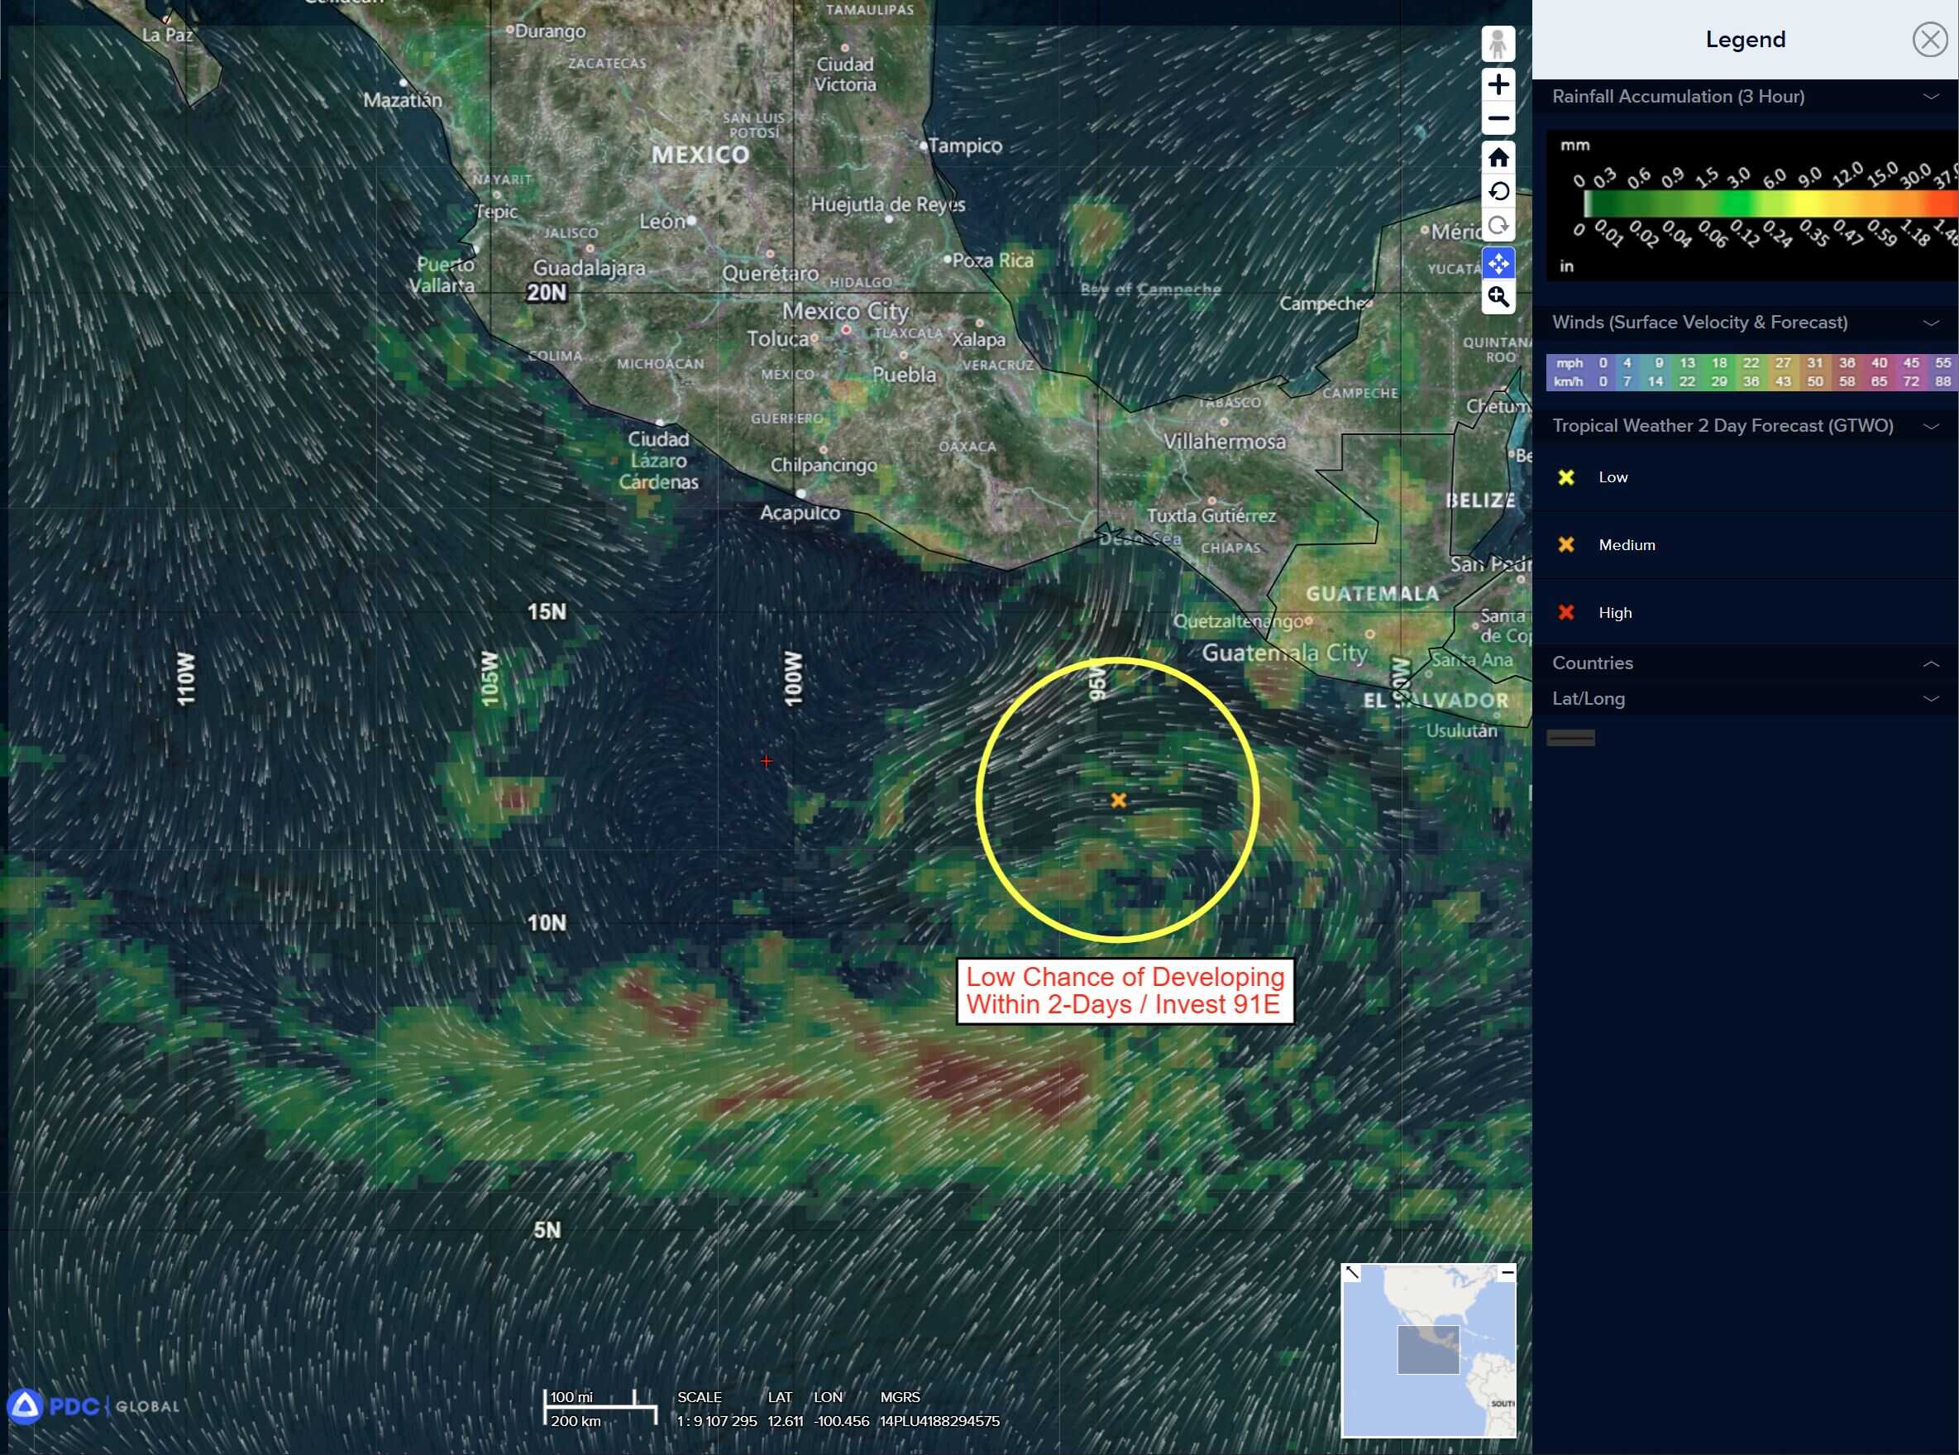Close the Legend panel
The image size is (1959, 1455).
[1929, 40]
